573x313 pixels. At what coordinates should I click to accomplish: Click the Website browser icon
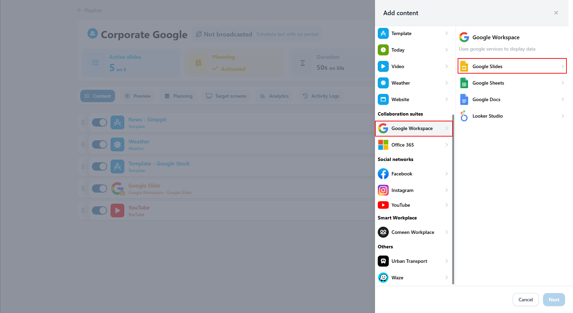(x=383, y=99)
